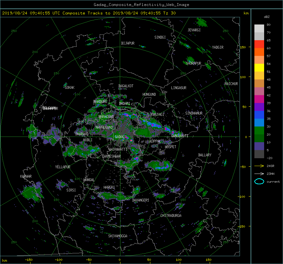The height and width of the screenshot is (264, 283).
Task: Click the dBZ legend heading
Action: 267,17
